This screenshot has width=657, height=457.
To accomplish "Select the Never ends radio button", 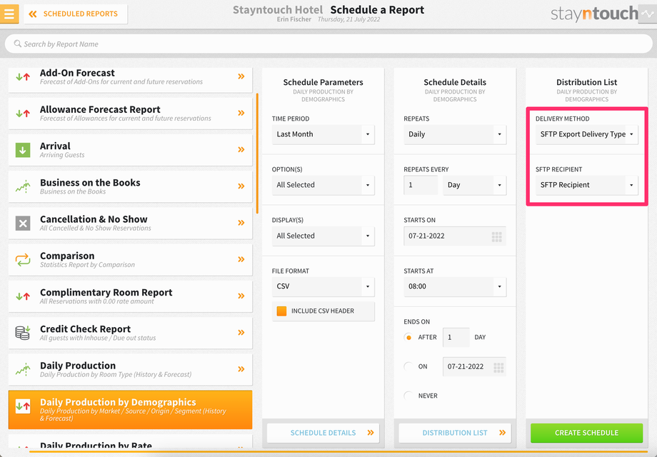I will pos(408,396).
